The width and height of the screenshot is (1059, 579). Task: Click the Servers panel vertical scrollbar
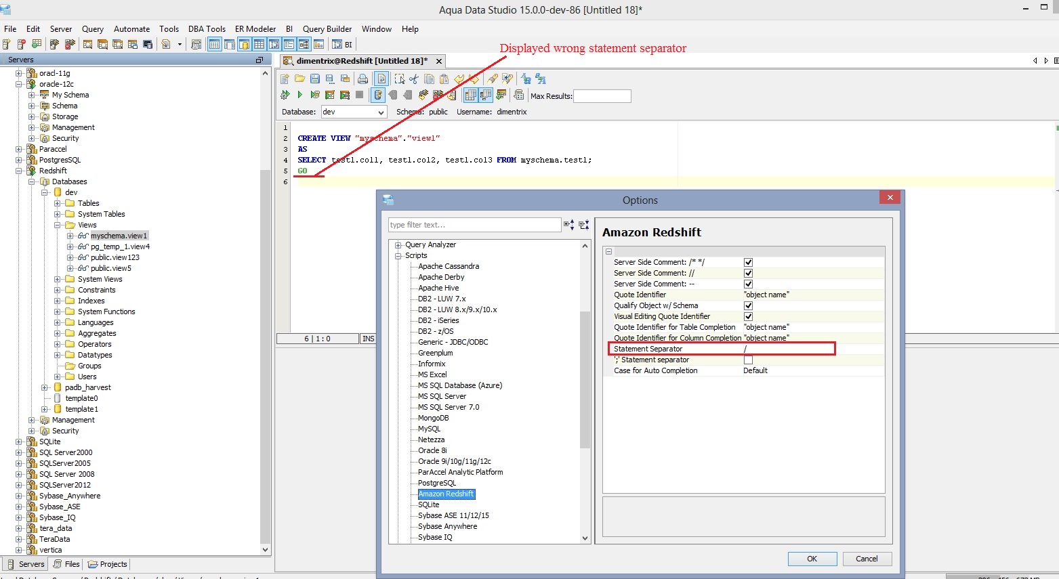tap(265, 356)
